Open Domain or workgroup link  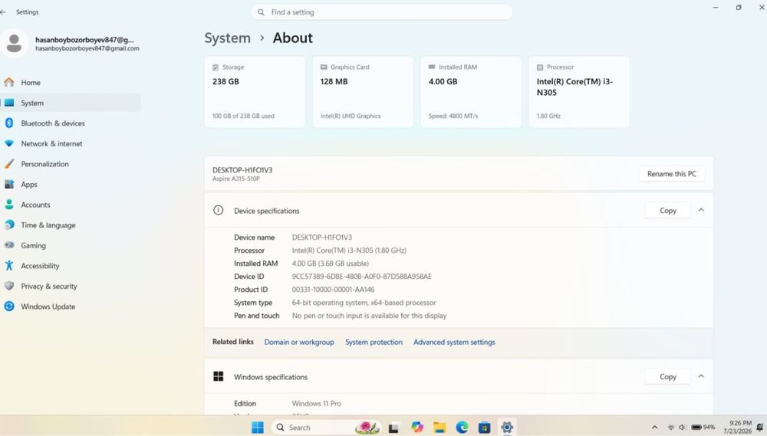tap(299, 343)
